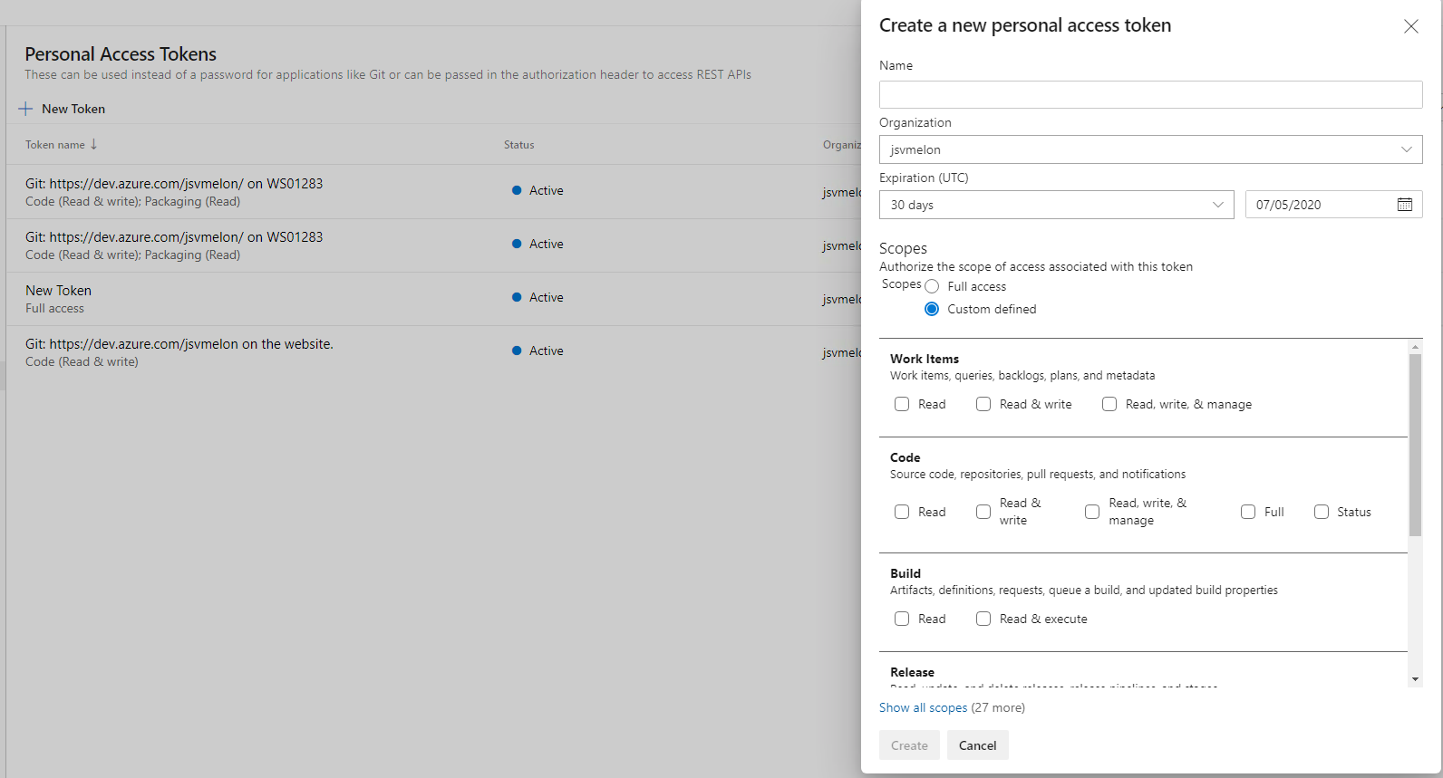Image resolution: width=1443 pixels, height=778 pixels.
Task: Click into the Name text field
Action: pyautogui.click(x=1150, y=95)
